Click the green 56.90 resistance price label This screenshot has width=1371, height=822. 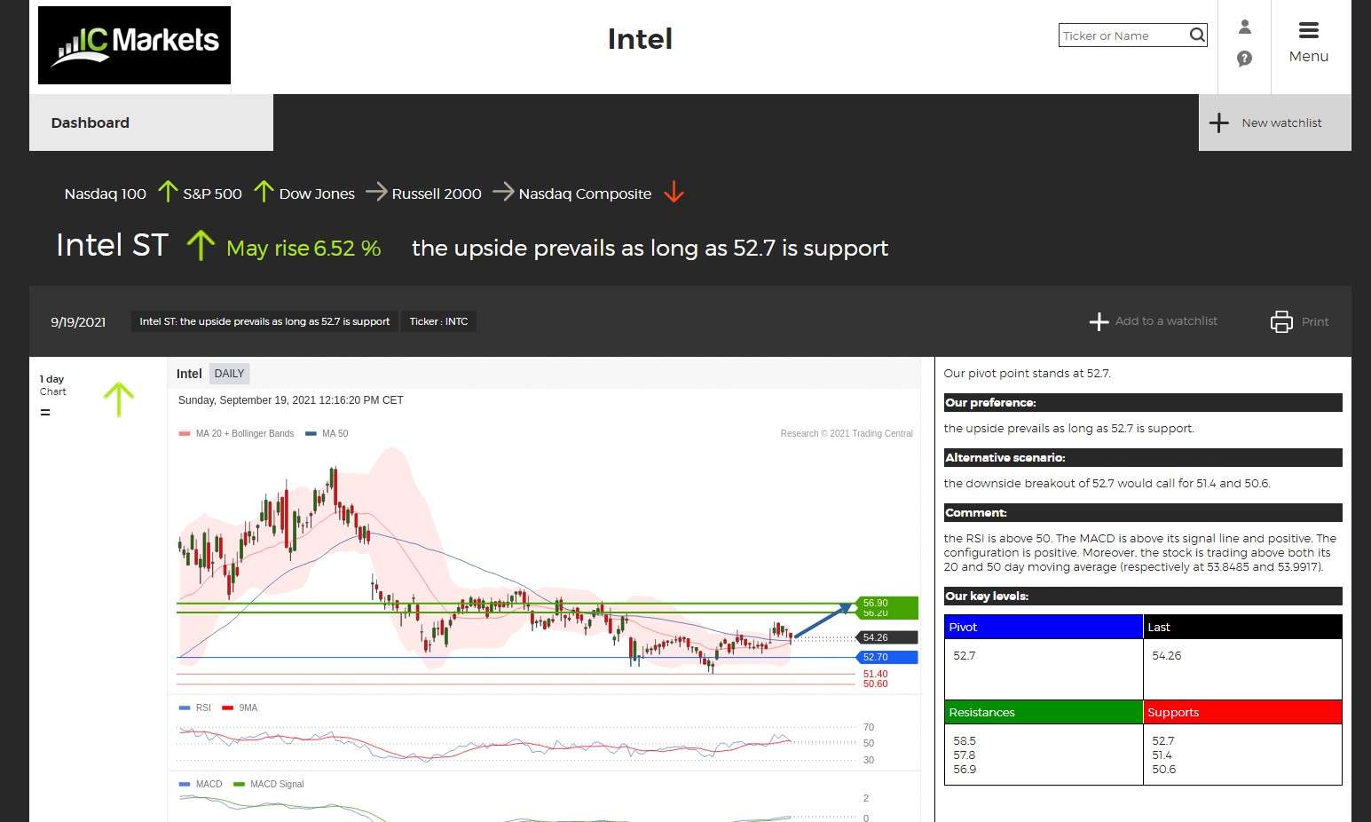[x=887, y=603]
